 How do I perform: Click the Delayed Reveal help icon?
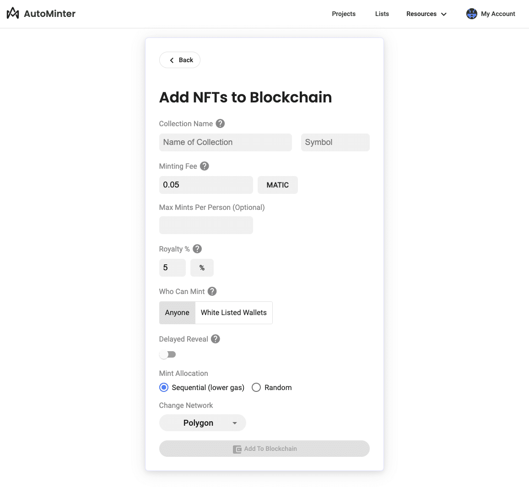pos(216,339)
